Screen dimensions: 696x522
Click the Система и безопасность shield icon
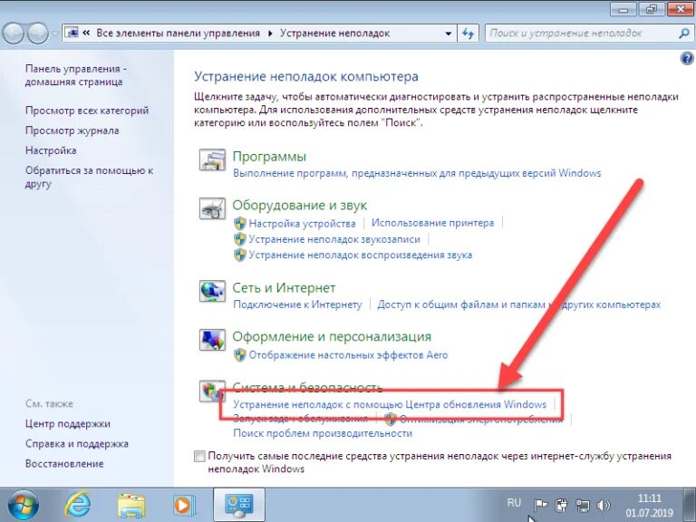click(212, 391)
